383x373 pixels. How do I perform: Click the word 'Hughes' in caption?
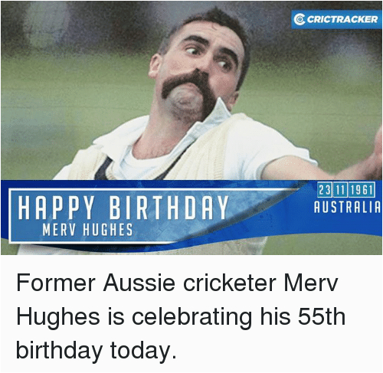tap(58, 318)
